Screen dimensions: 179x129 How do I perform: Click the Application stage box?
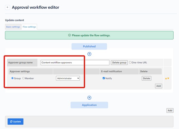pyautogui.click(x=89, y=105)
